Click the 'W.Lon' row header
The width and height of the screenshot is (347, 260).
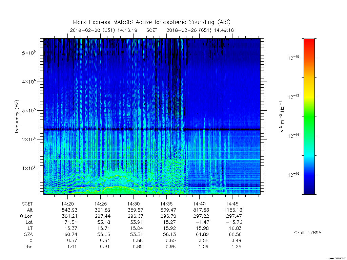pos(26,216)
